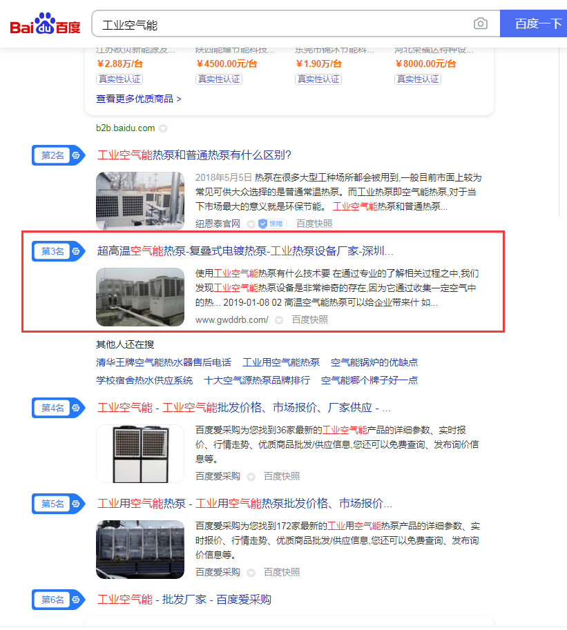Click 真实性认证 badge under ¥4500.00元/台
The height and width of the screenshot is (630, 567).
click(x=219, y=79)
